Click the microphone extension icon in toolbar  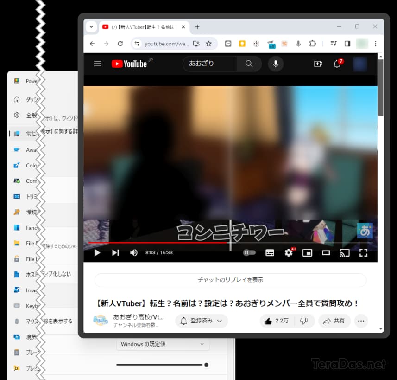pos(298,44)
